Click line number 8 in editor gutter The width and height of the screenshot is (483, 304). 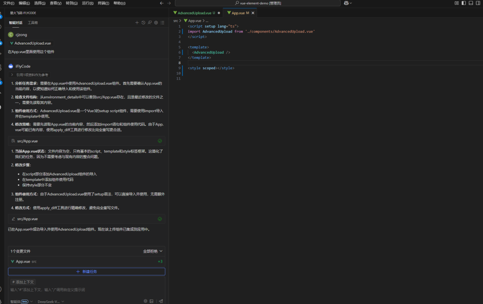[180, 62]
